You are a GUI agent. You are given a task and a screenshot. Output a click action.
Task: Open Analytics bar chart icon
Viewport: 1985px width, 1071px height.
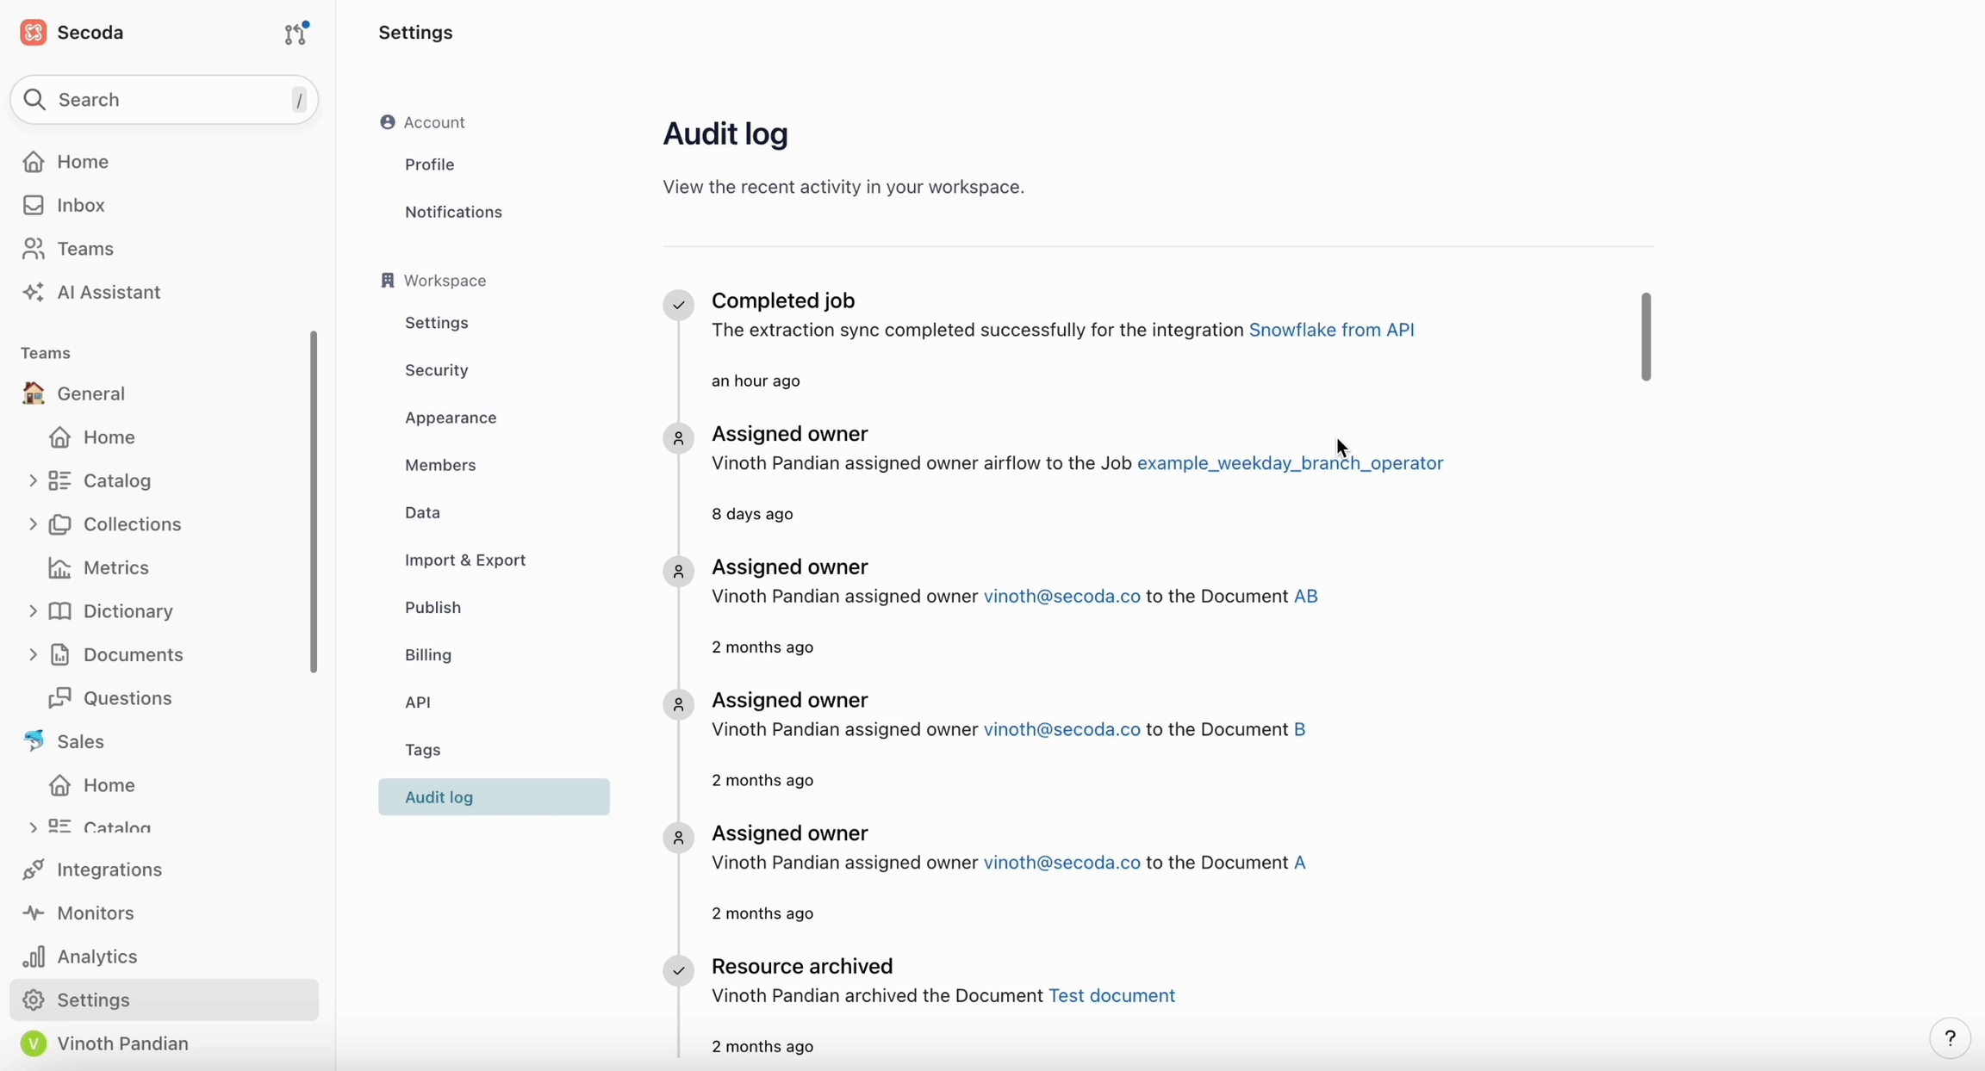(x=34, y=956)
